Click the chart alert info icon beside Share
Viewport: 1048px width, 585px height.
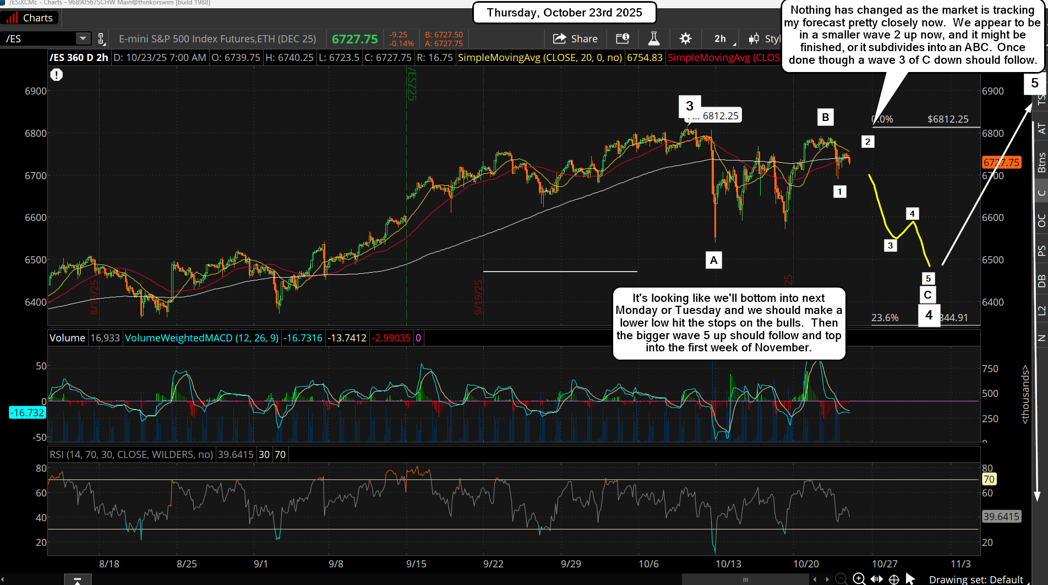(x=623, y=38)
